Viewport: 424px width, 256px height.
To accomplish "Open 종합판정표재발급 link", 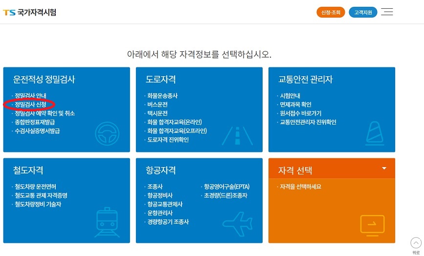I will (35, 122).
